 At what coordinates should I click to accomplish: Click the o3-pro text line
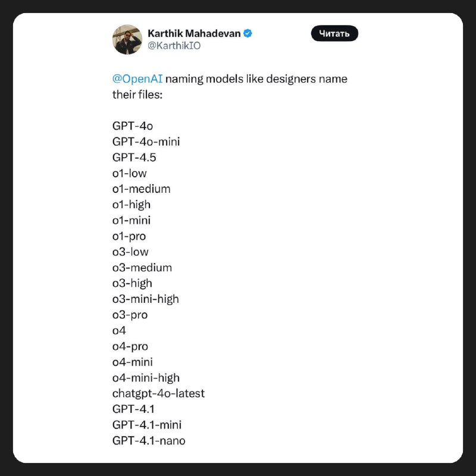pyautogui.click(x=130, y=315)
